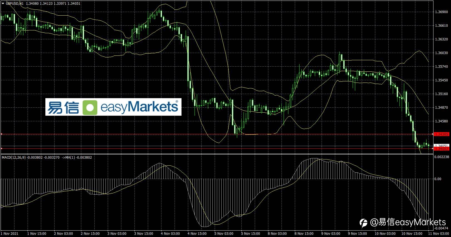The image size is (451, 237).
Task: Click the 2 Nov 03:00 time label
Action: 63,234
